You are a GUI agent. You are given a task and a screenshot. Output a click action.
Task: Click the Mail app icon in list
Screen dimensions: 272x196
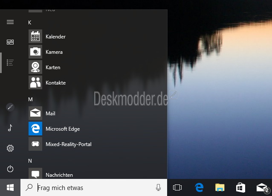pyautogui.click(x=35, y=113)
